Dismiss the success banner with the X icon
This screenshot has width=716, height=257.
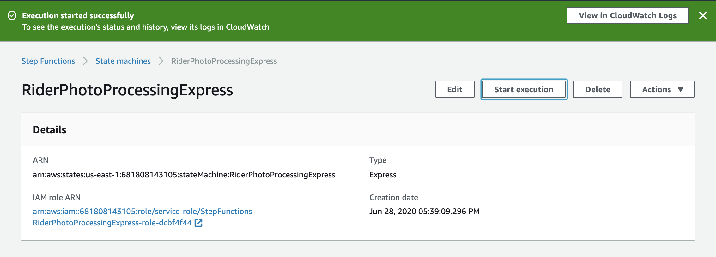coord(703,15)
